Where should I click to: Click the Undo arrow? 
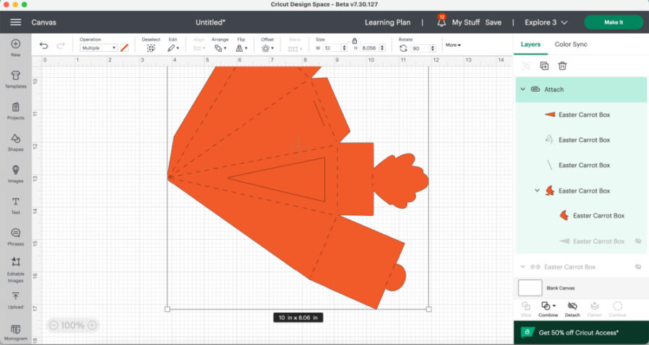(44, 46)
